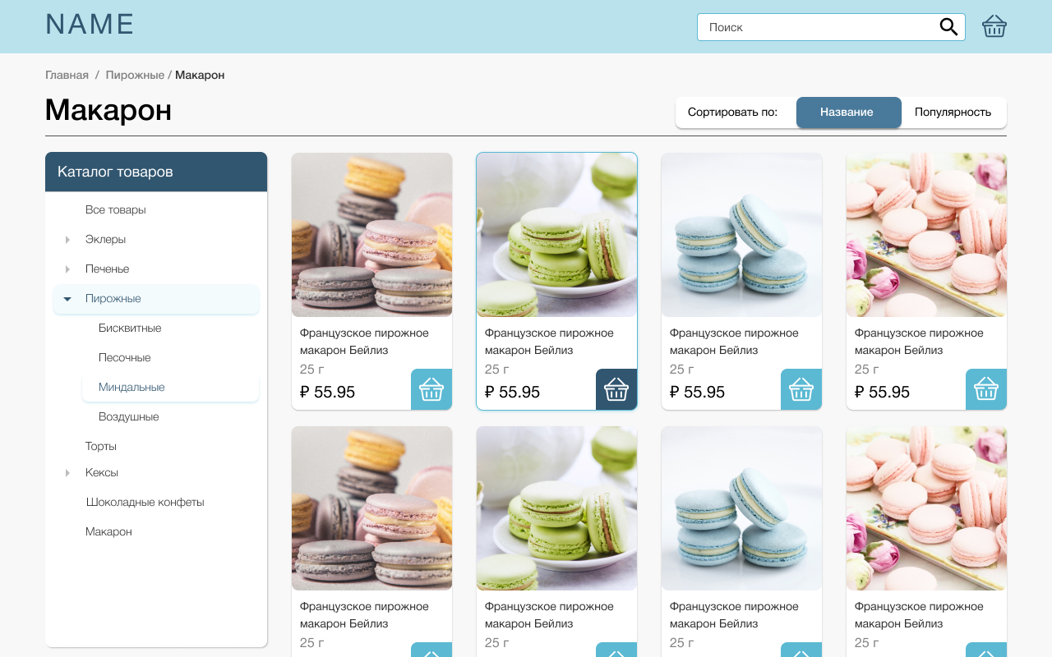Add top-row blue macaron to basket

[x=801, y=389]
